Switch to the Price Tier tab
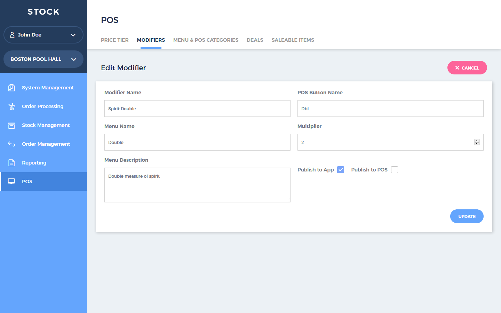This screenshot has height=313, width=501. point(115,40)
